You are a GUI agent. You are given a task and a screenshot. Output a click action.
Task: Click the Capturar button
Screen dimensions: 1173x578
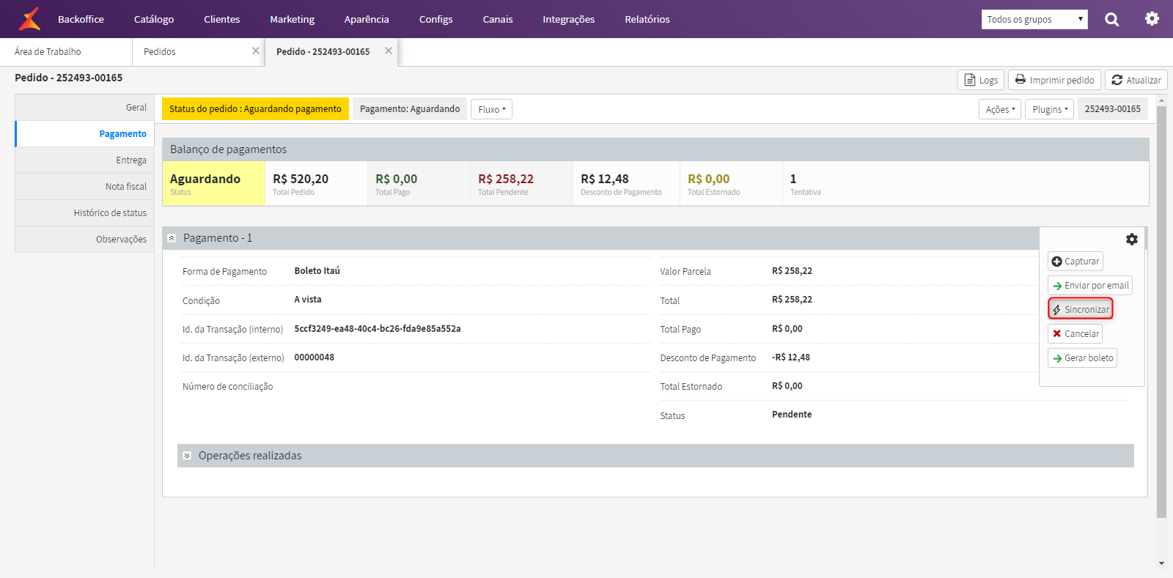pyautogui.click(x=1075, y=262)
